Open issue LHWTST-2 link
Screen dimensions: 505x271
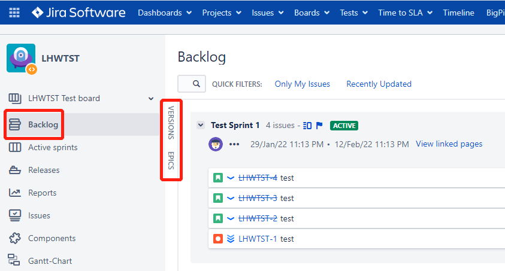258,218
